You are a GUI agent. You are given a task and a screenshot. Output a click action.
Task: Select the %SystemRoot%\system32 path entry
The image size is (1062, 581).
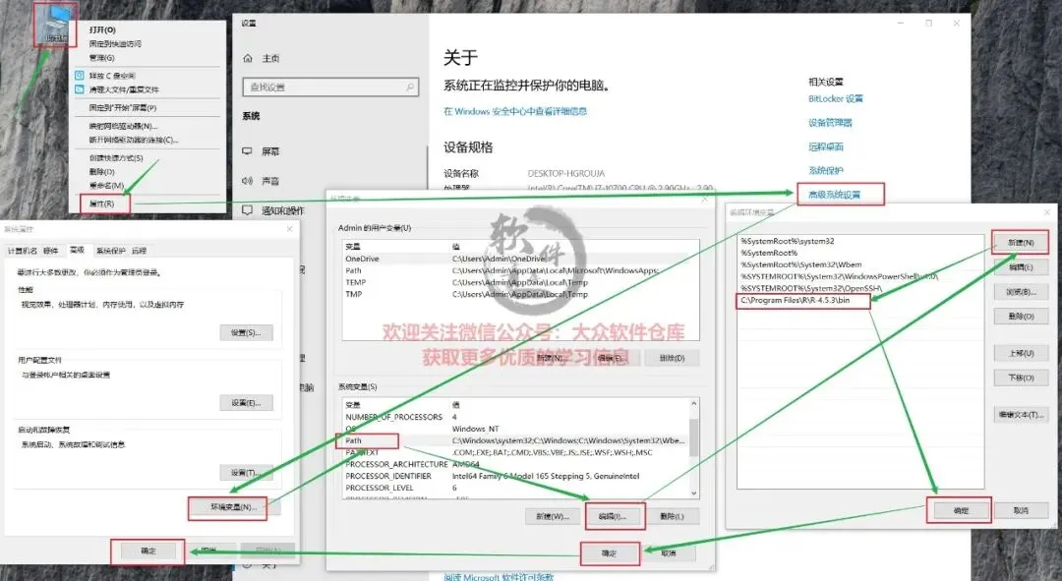click(860, 241)
